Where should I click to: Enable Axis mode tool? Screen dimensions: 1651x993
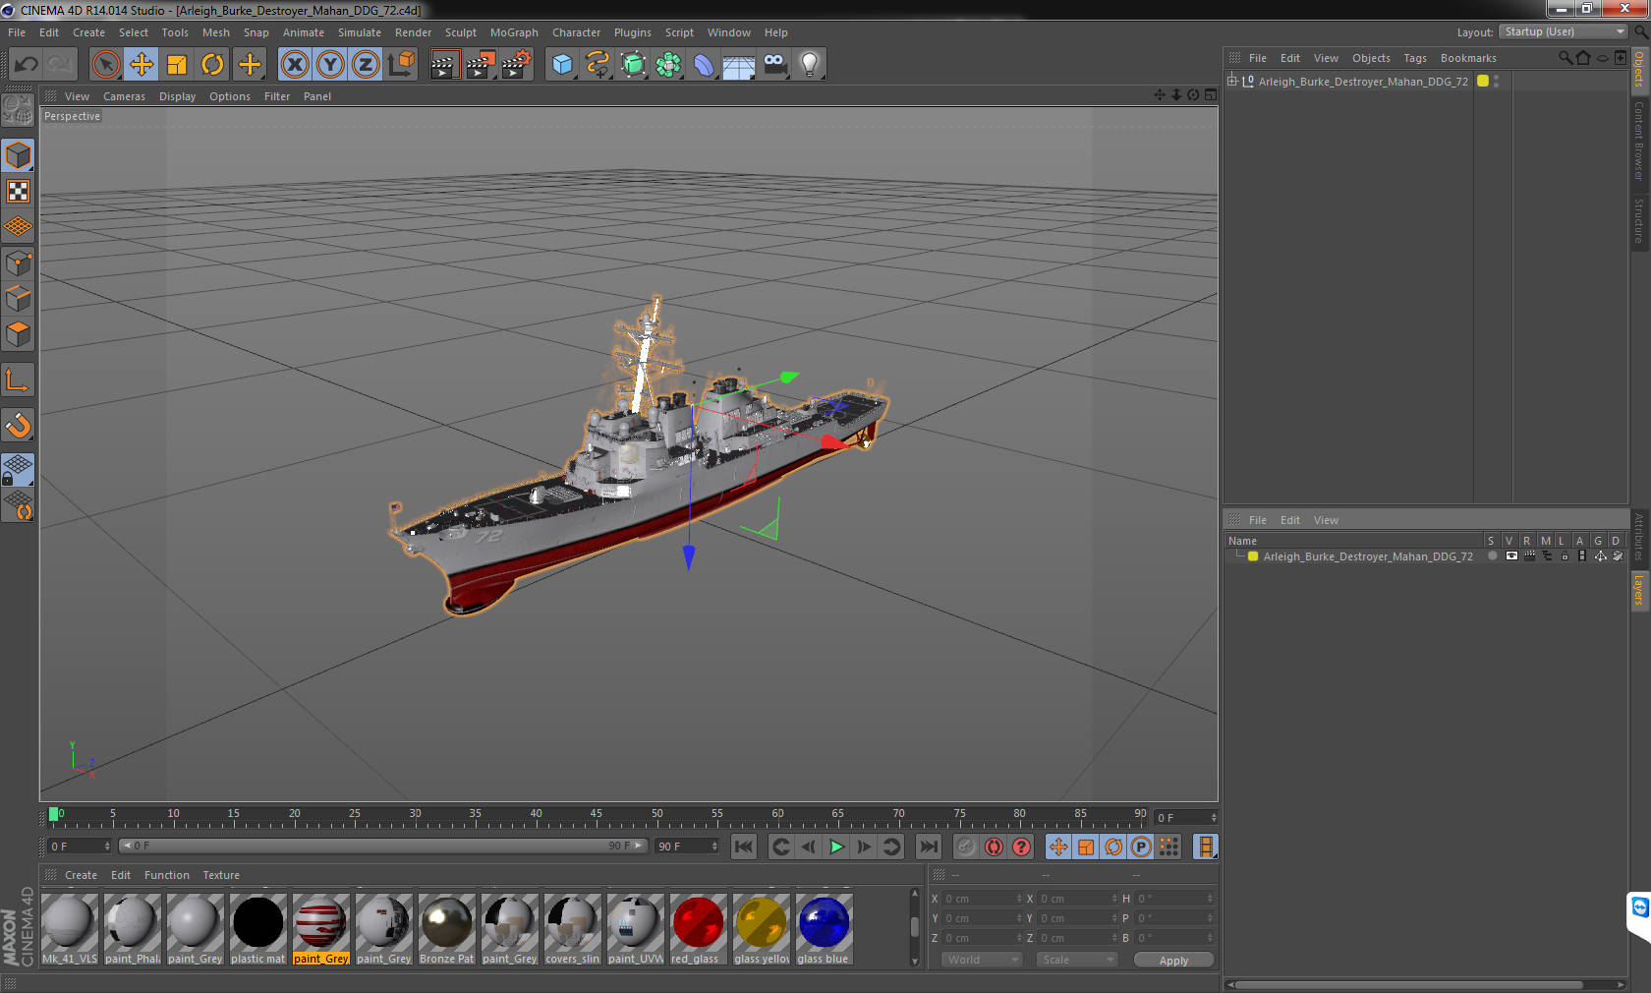pyautogui.click(x=19, y=380)
